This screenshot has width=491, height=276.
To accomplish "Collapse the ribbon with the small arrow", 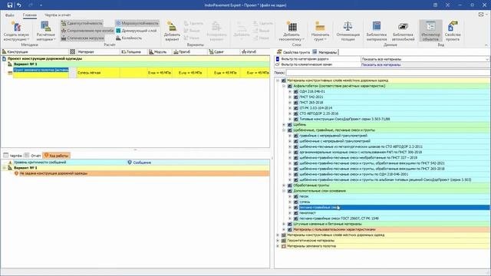I will coord(486,45).
